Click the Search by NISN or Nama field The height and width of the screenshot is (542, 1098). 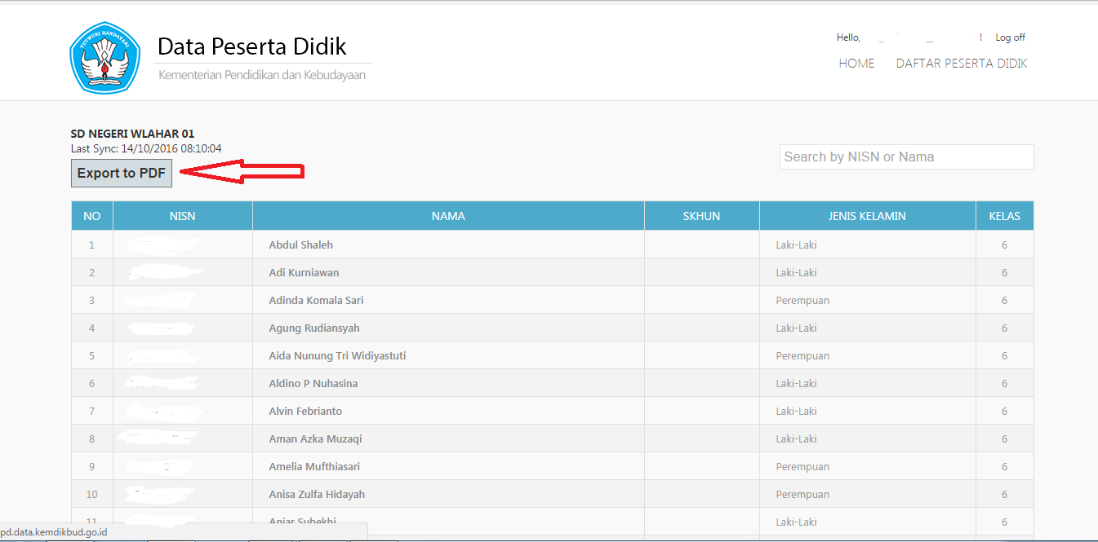(x=906, y=156)
